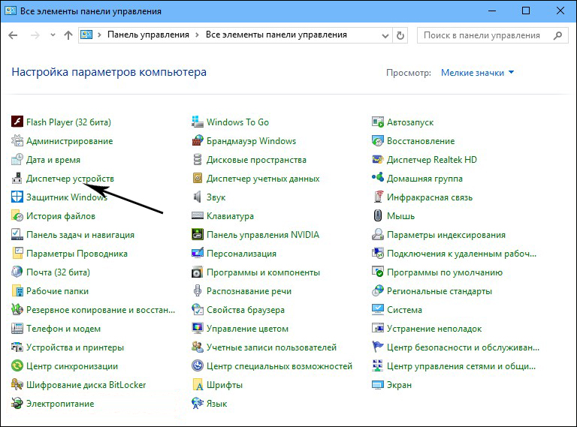The image size is (577, 427).
Task: Open Персонализация link
Action: (241, 254)
